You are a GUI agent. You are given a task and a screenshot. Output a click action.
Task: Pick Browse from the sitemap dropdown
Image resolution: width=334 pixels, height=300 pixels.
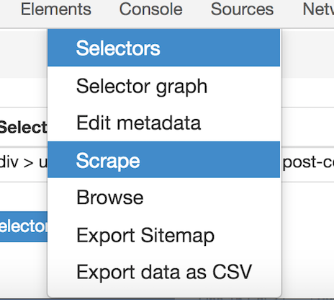coord(163,197)
